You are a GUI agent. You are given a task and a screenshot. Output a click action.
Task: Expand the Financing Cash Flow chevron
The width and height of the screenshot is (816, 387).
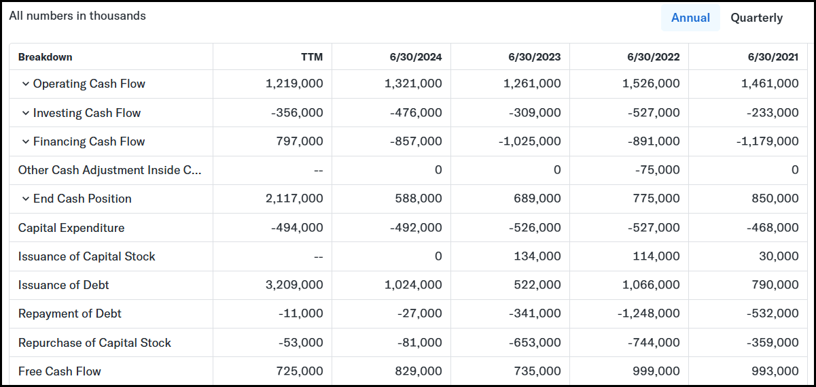click(26, 141)
